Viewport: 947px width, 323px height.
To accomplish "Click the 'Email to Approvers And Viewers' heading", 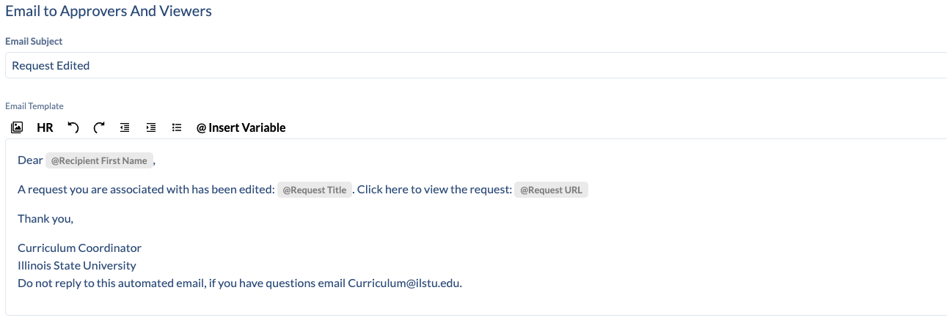I will tap(109, 11).
